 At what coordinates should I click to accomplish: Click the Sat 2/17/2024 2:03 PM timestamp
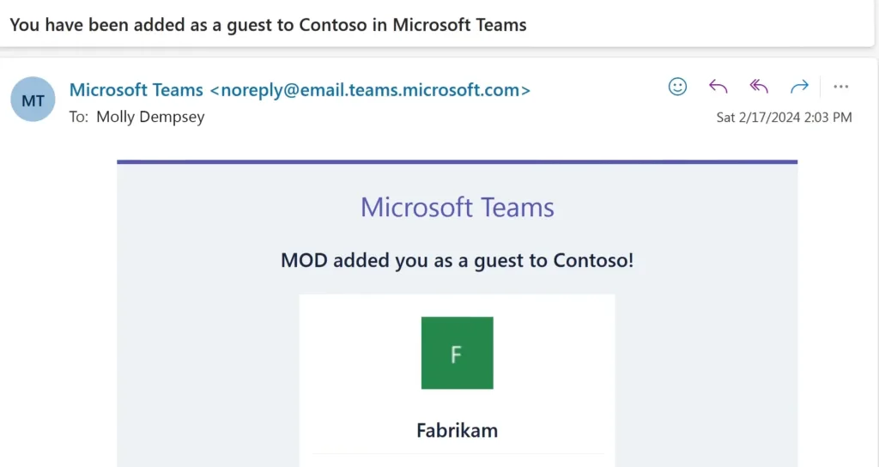tap(784, 118)
